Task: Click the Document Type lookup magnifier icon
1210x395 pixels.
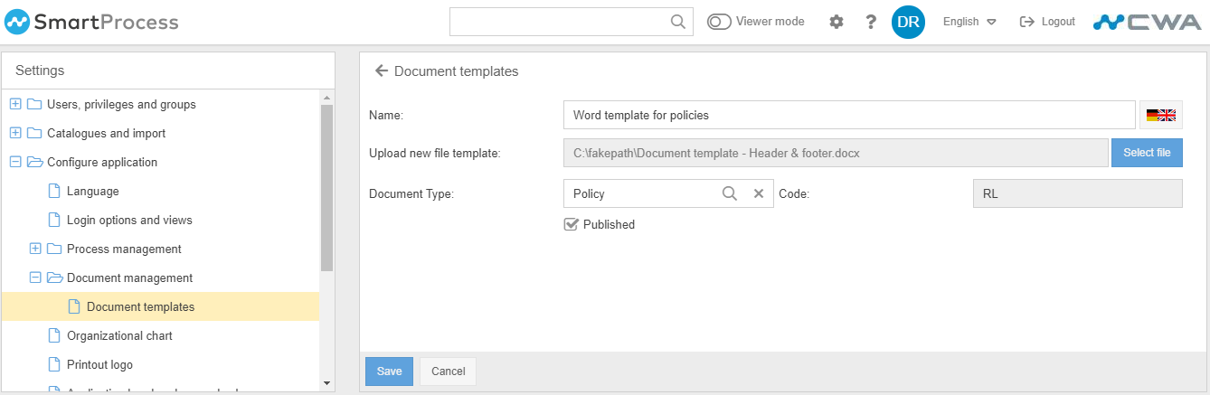Action: [730, 193]
